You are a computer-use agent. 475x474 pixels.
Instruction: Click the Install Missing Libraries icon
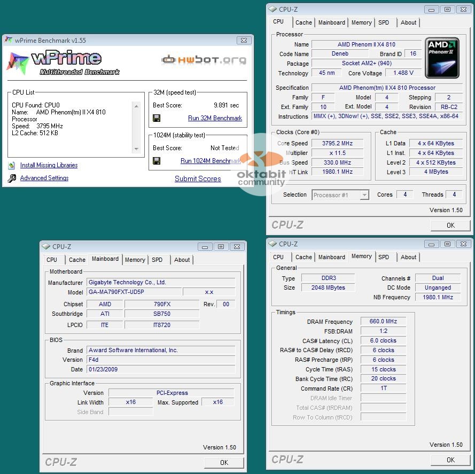point(12,166)
